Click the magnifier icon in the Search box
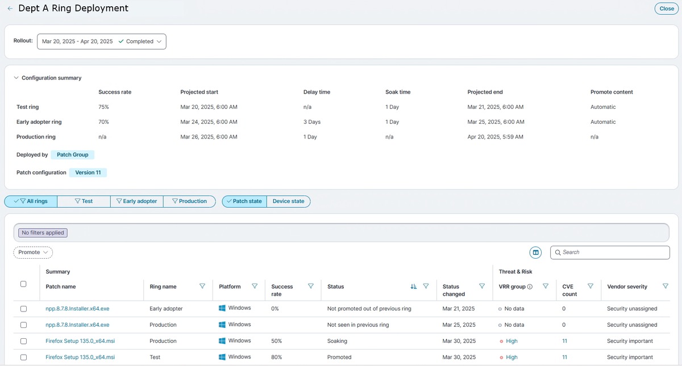Image resolution: width=682 pixels, height=366 pixels. pos(558,253)
